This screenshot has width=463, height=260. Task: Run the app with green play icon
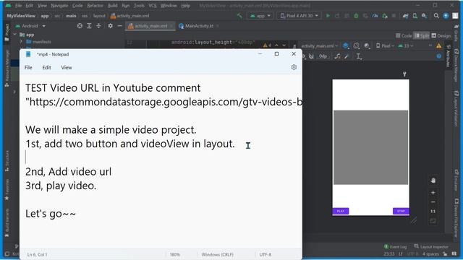pyautogui.click(x=328, y=16)
